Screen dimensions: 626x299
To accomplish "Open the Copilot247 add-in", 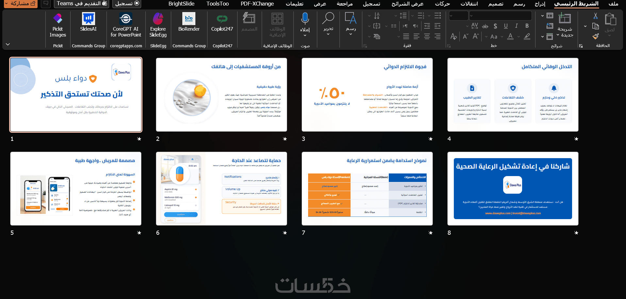I will [x=222, y=23].
